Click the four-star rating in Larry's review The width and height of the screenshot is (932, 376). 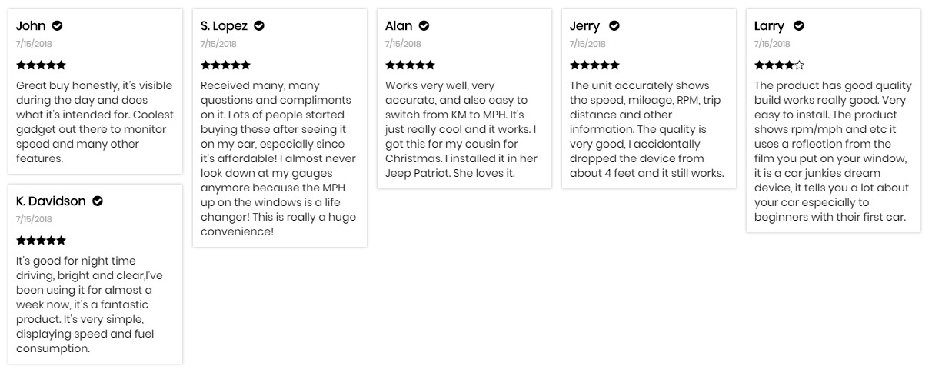(x=779, y=65)
